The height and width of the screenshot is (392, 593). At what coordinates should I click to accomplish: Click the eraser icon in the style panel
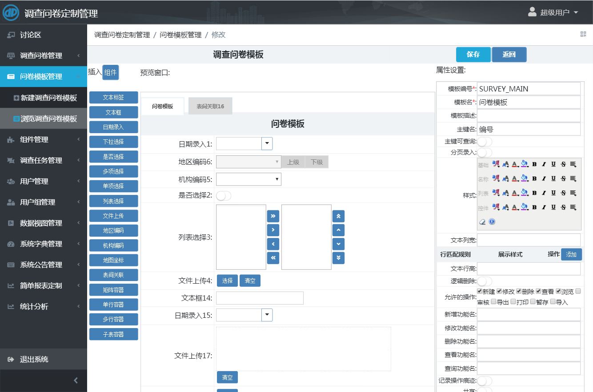click(x=482, y=222)
